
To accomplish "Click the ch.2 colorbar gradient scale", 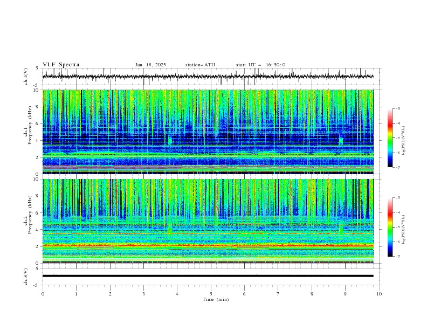I will tap(390, 227).
